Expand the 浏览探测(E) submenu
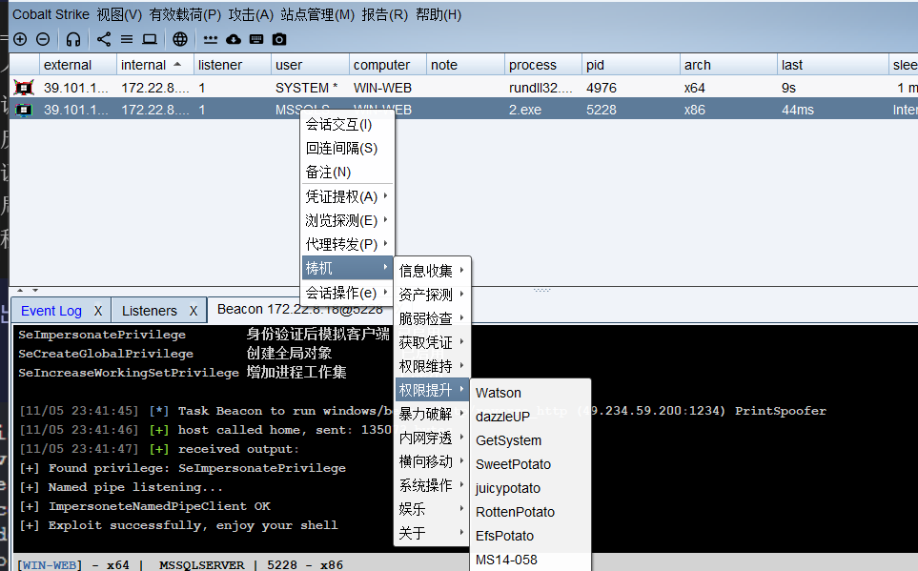 347,220
